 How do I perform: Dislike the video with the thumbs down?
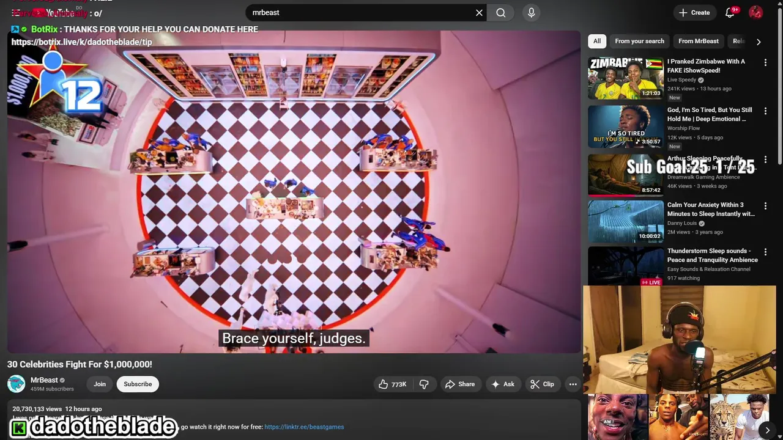click(x=424, y=384)
